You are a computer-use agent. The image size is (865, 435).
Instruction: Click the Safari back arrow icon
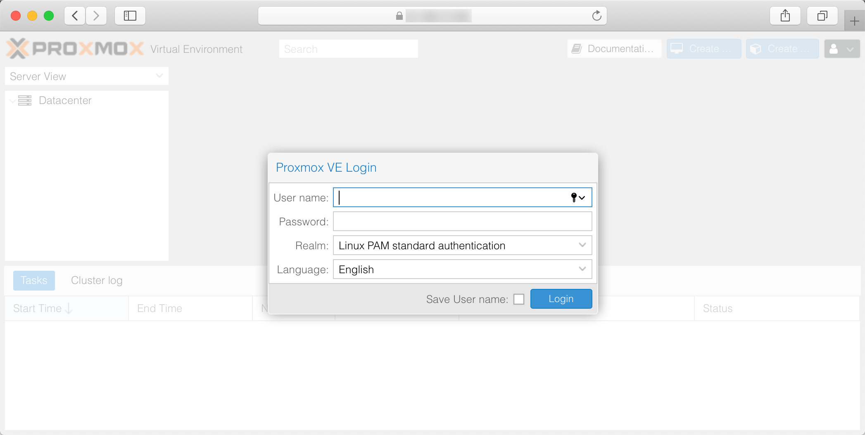(75, 16)
